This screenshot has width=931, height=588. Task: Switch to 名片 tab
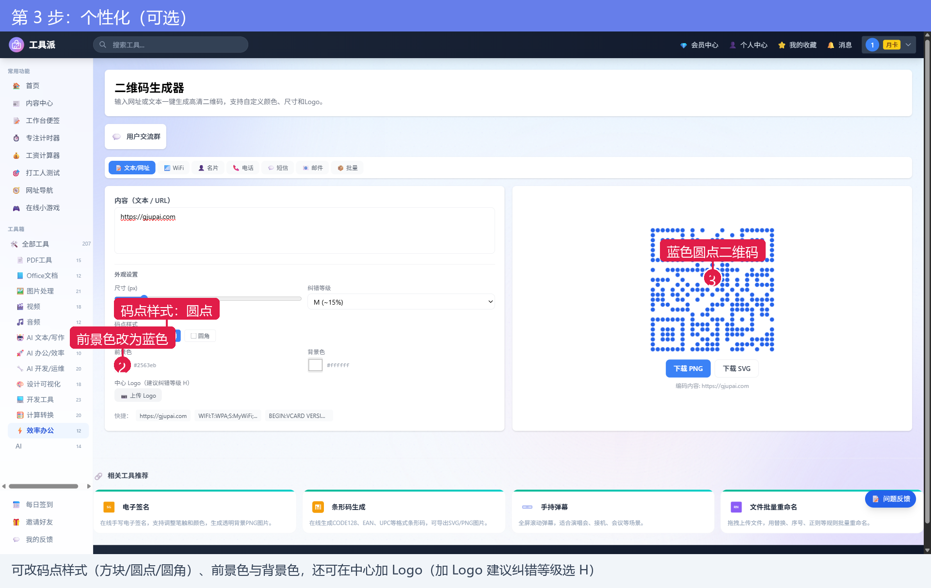click(x=209, y=168)
